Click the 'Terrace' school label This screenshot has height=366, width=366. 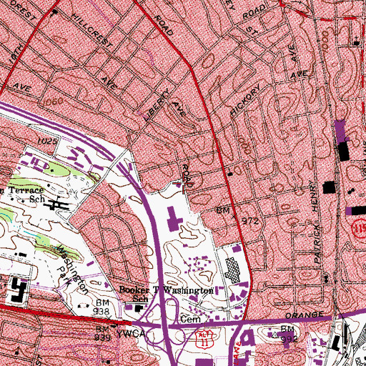coord(26,190)
